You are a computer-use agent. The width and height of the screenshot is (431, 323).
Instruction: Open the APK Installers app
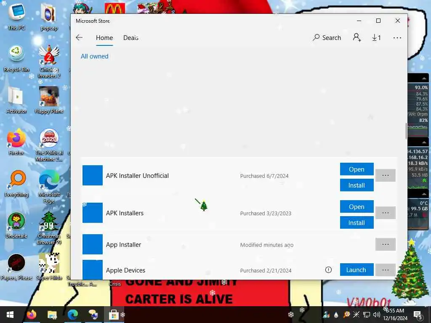(357, 207)
